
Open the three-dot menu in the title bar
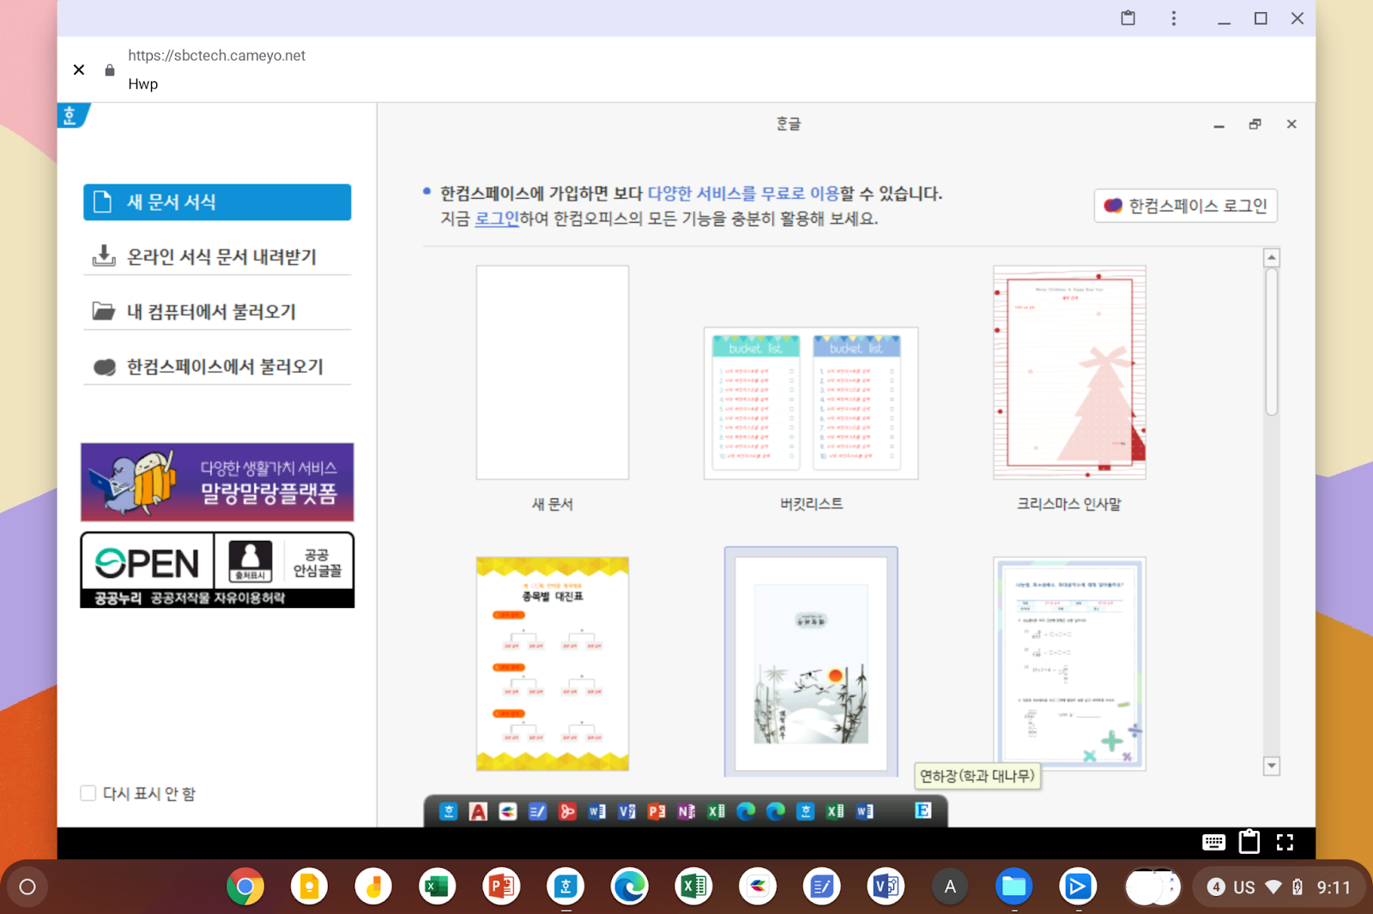(1174, 18)
